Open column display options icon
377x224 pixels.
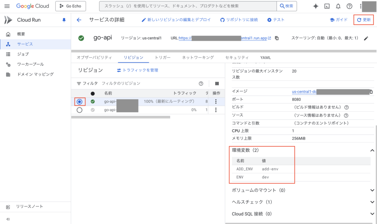[217, 83]
